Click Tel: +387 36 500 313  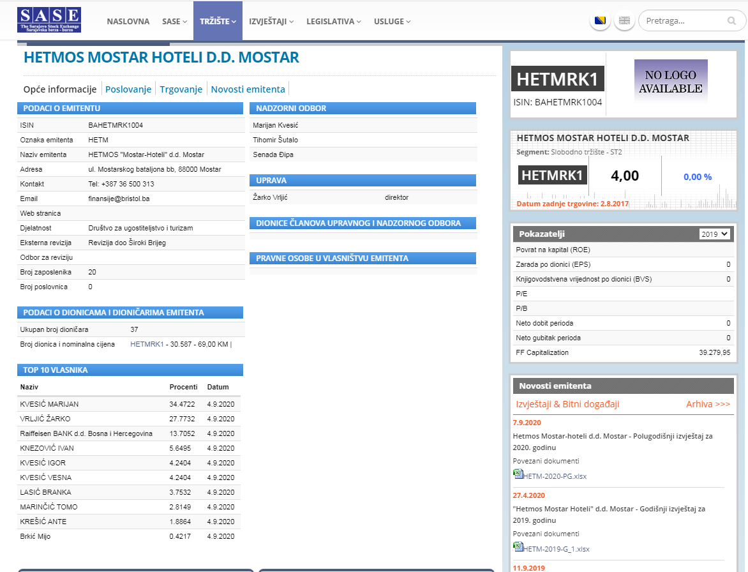click(121, 184)
